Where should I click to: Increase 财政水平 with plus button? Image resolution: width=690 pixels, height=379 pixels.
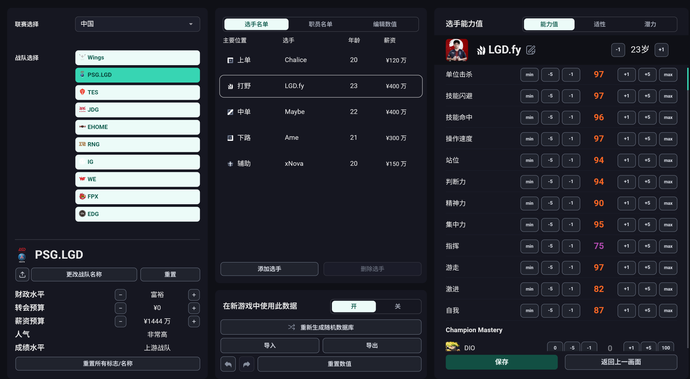click(194, 295)
